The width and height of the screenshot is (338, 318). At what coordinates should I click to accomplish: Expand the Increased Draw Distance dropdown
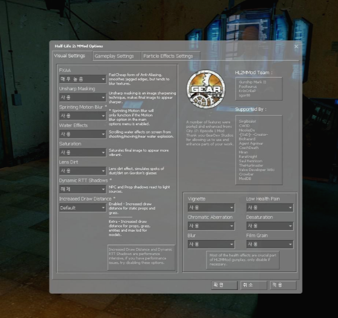coord(83,208)
